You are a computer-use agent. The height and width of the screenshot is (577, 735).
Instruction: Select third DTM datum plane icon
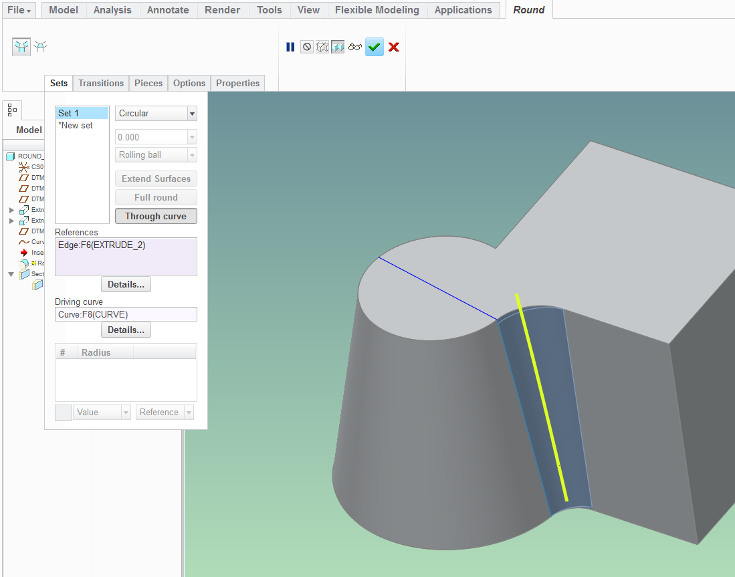click(24, 199)
